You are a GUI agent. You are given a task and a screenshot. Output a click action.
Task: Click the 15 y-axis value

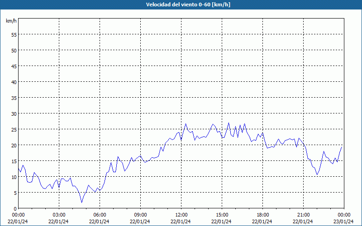[x=14, y=161]
